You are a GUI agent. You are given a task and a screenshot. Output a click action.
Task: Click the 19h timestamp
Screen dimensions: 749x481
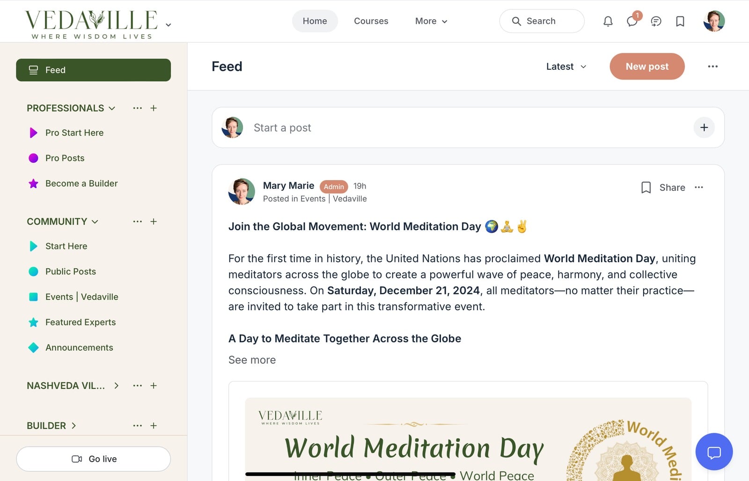pyautogui.click(x=360, y=186)
